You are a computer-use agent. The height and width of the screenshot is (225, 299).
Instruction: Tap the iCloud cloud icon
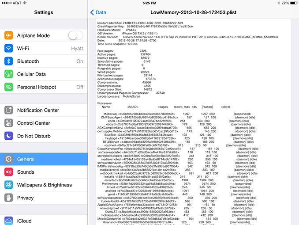(x=8, y=221)
